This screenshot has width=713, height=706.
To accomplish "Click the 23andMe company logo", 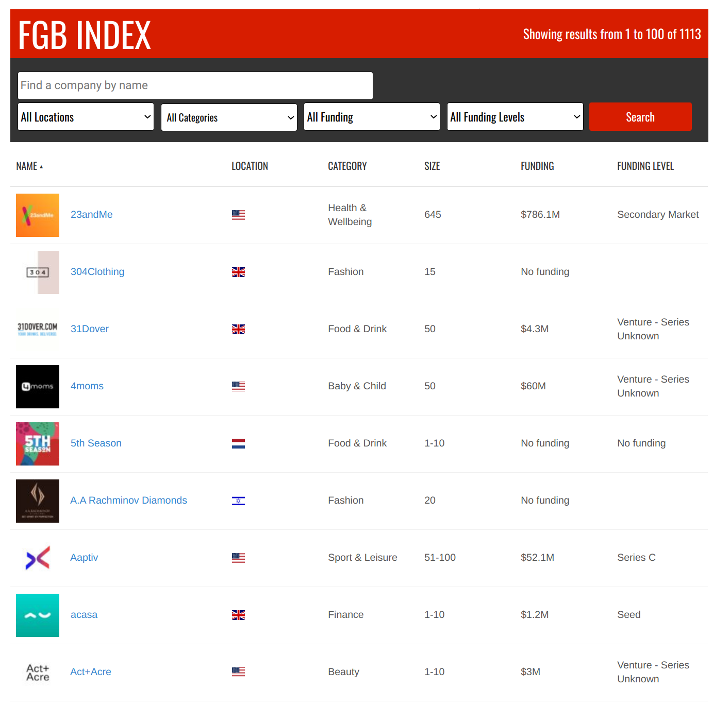I will [x=38, y=215].
